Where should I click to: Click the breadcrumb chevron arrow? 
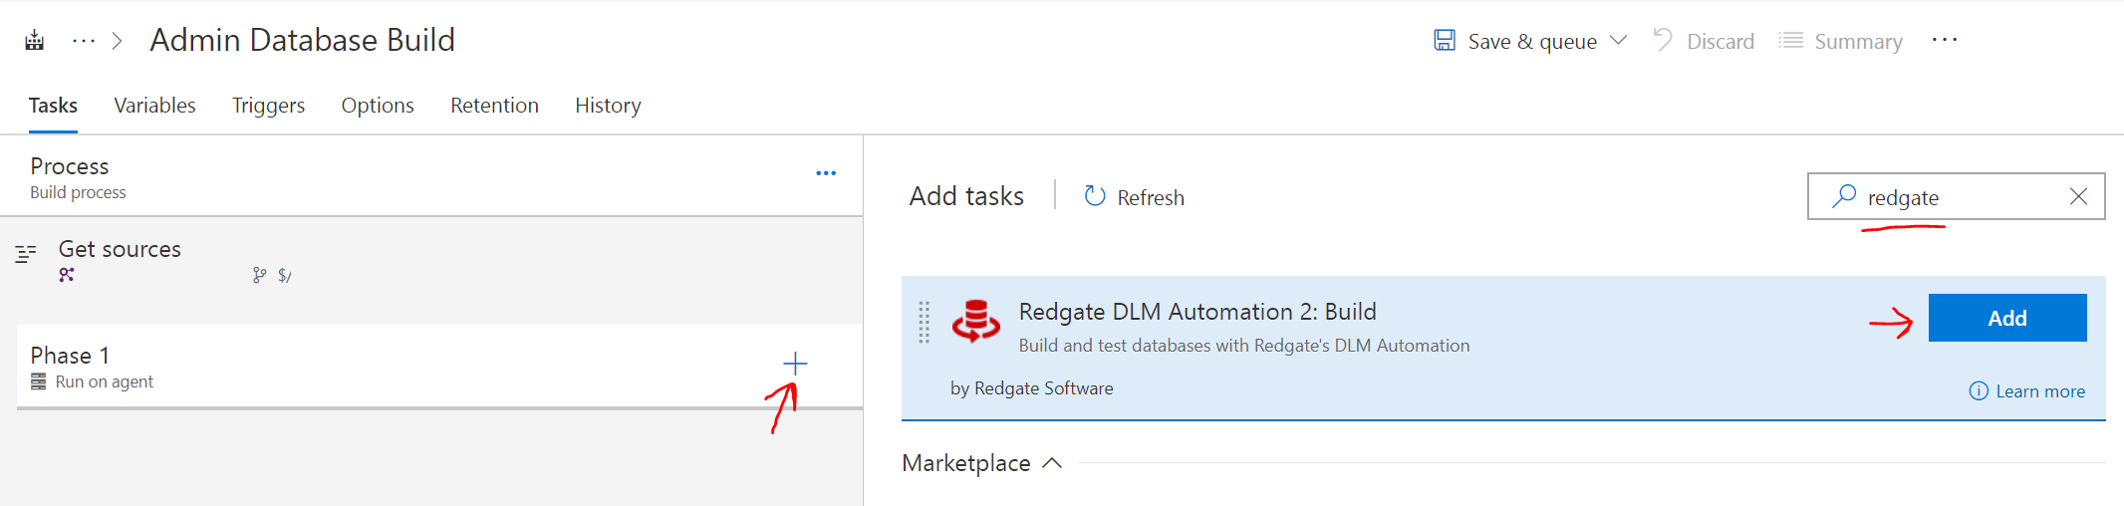(x=118, y=41)
